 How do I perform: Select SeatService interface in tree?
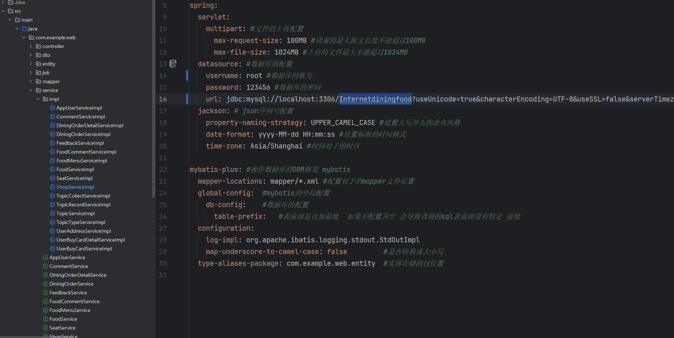tap(62, 328)
